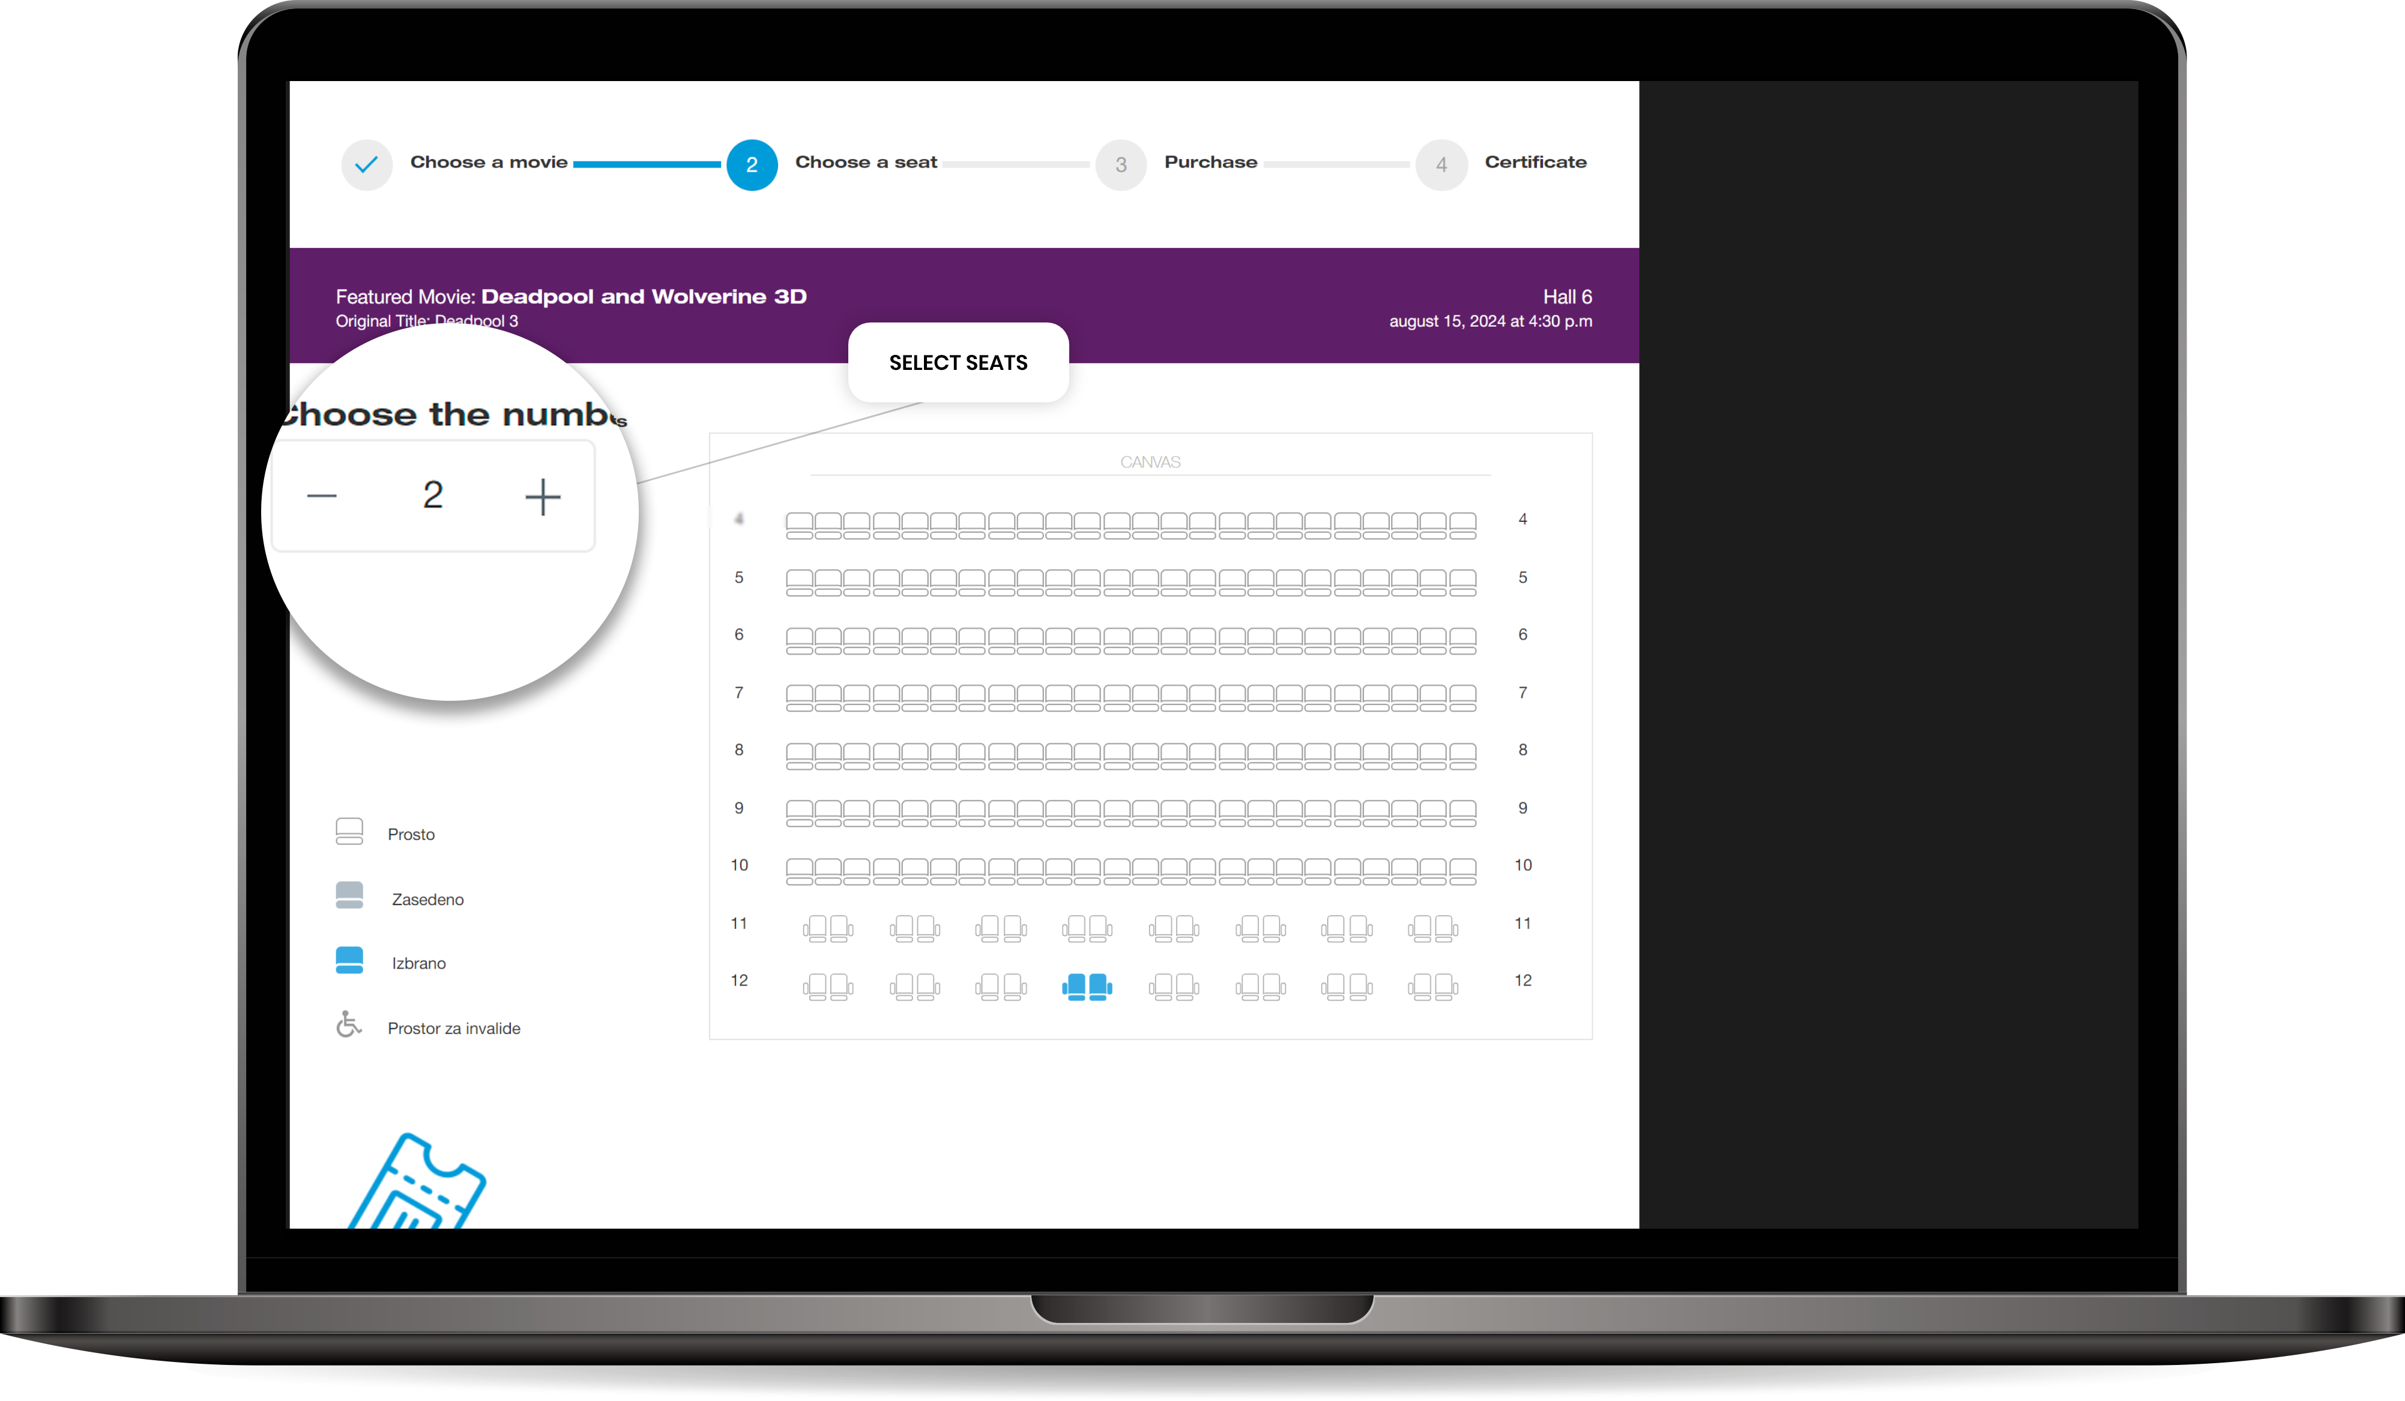Click the SELECT SEATS tooltip label
The image size is (2405, 1401).
pyautogui.click(x=957, y=363)
